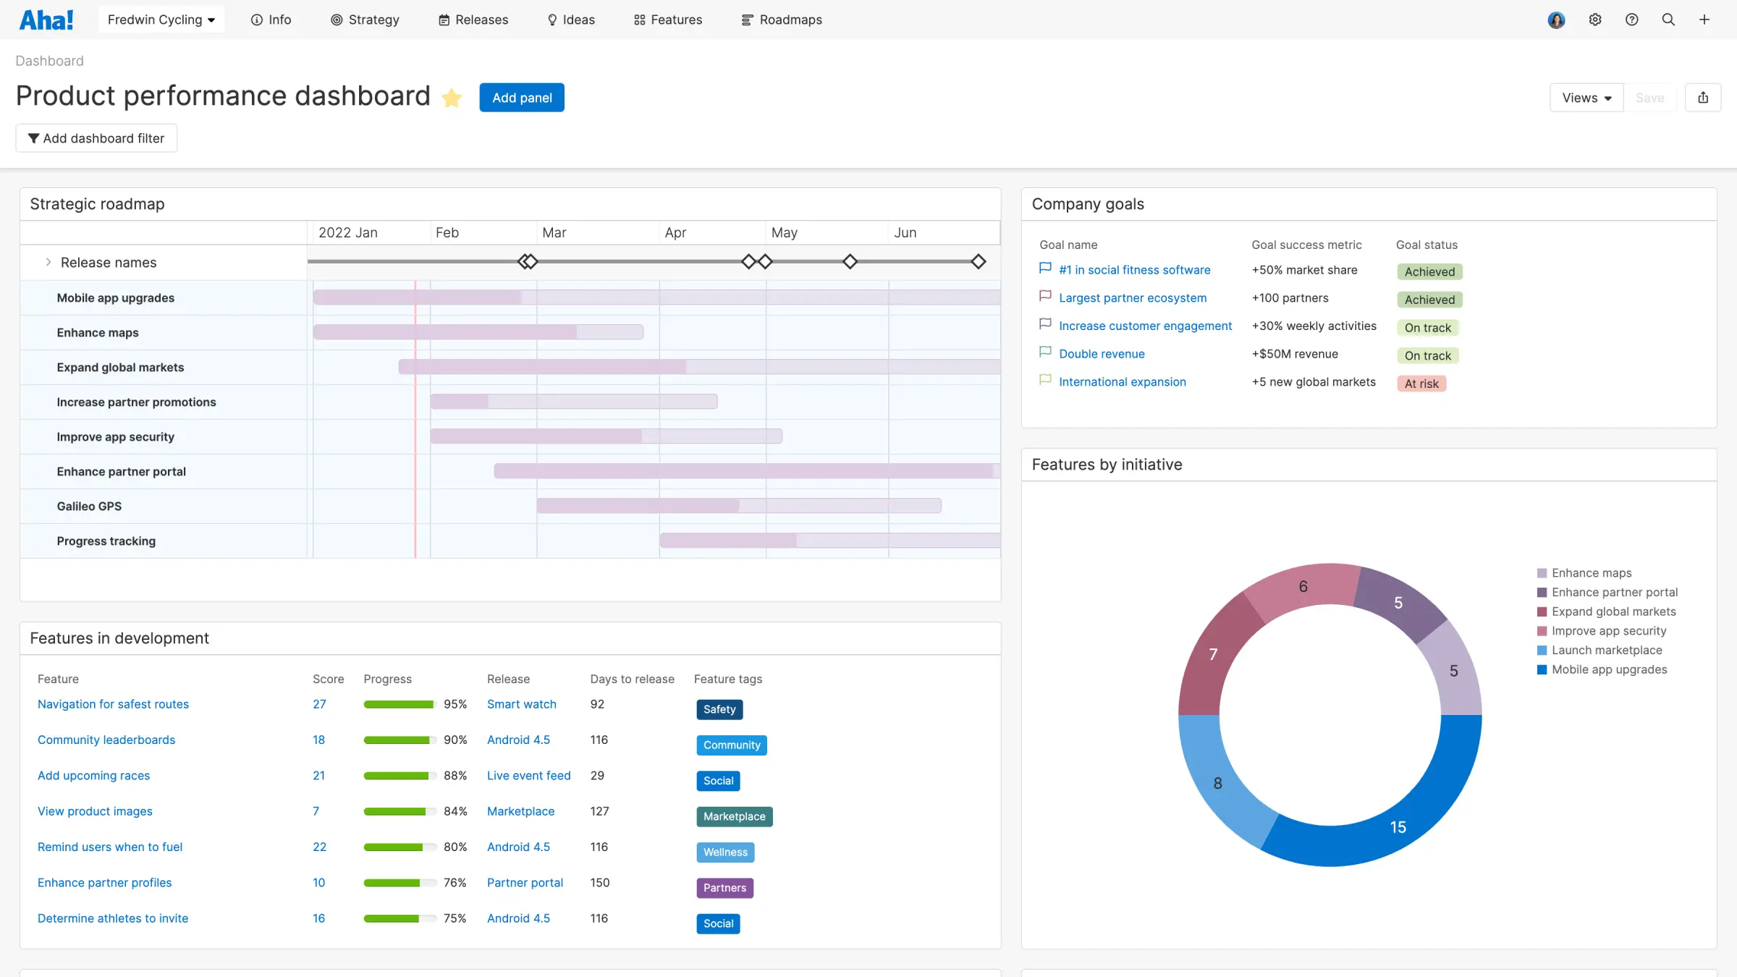Click the flag icon for Double revenue
Viewport: 1737px width, 977px height.
coord(1044,352)
